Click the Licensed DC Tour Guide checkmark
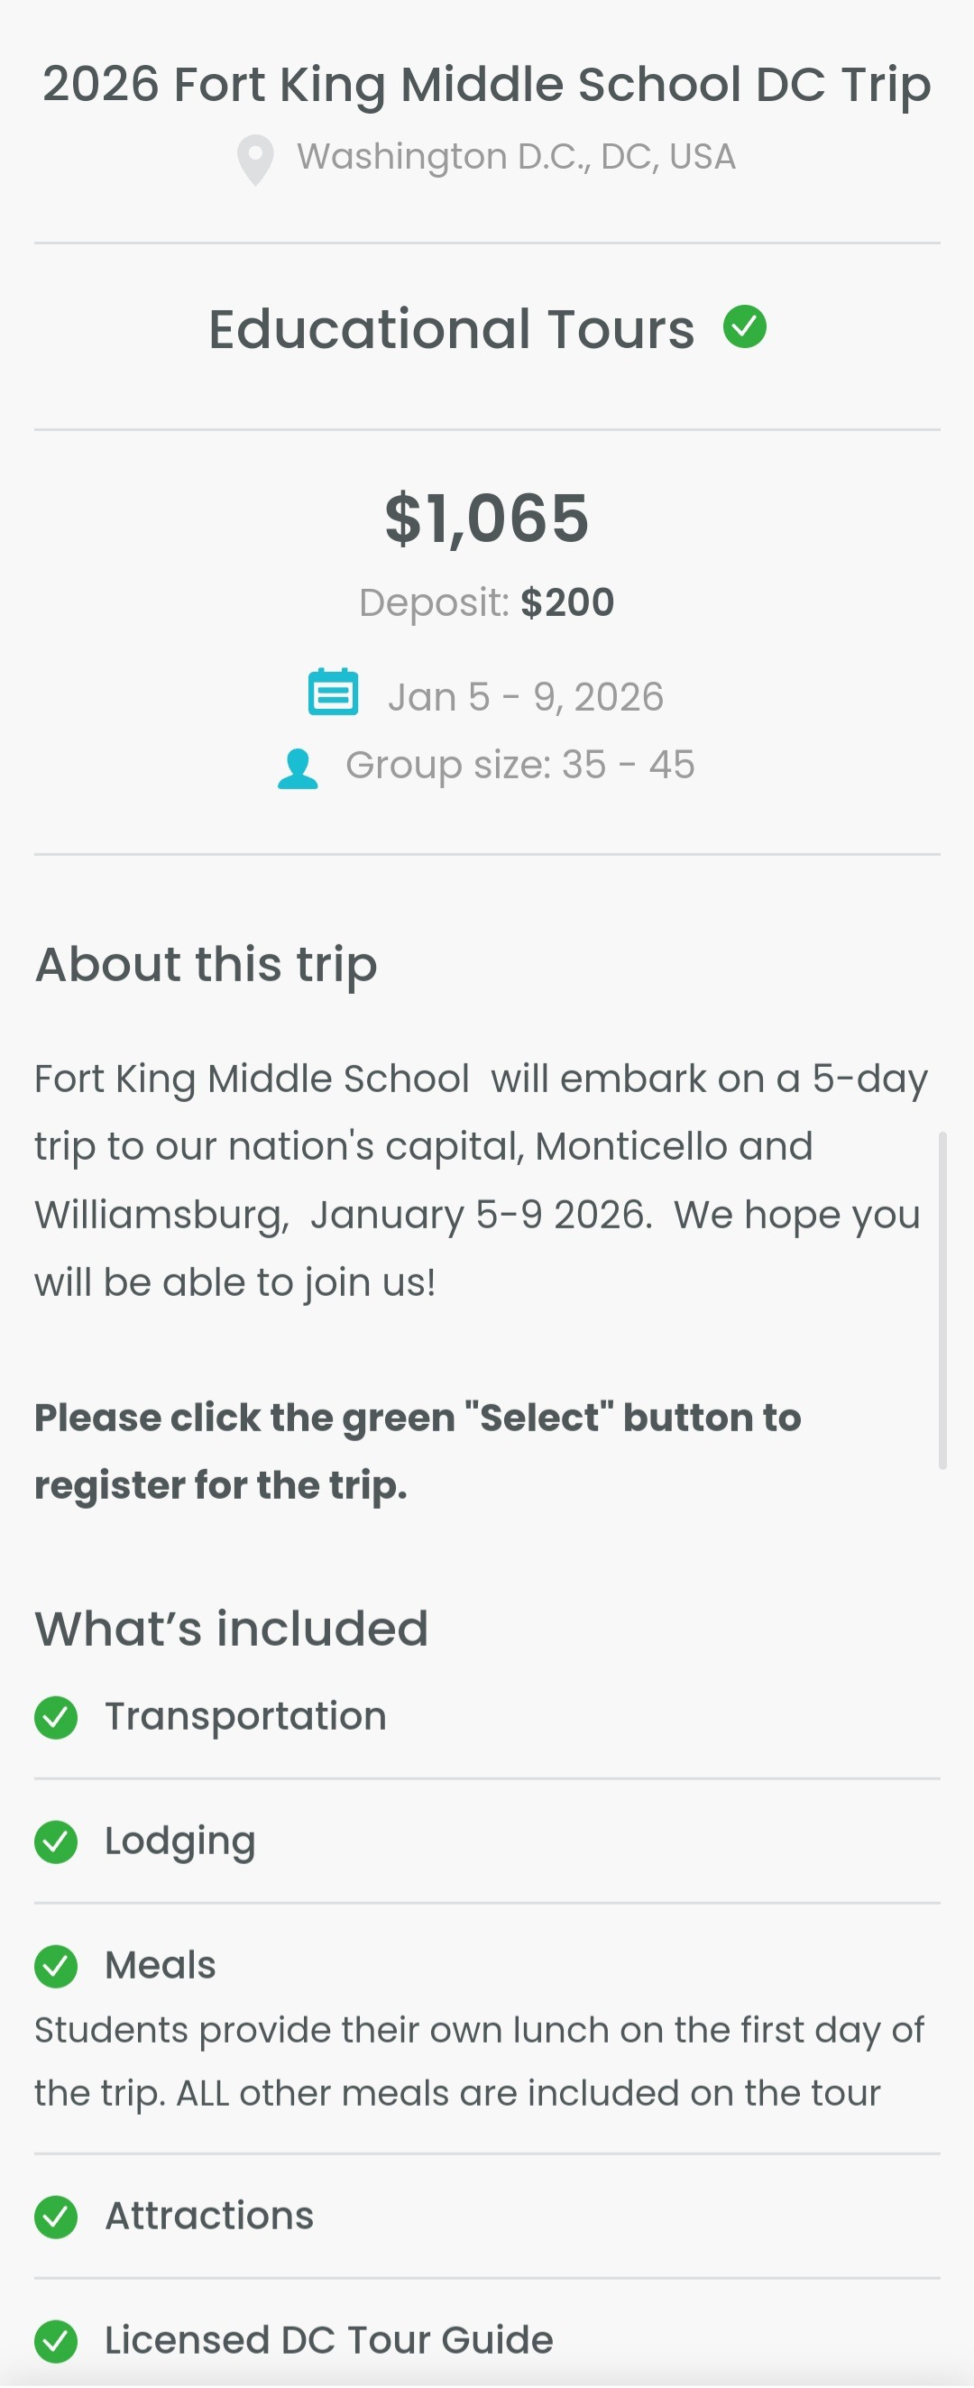The height and width of the screenshot is (2388, 974). pos(56,2341)
